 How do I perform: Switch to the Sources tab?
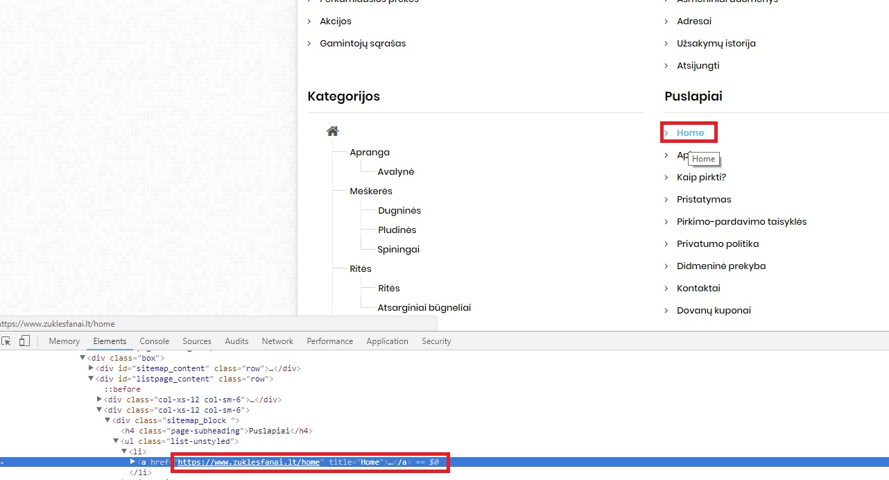pyautogui.click(x=197, y=341)
